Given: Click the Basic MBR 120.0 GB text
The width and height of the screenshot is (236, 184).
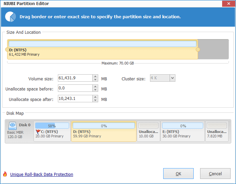Looking at the screenshot, I should (15, 135).
